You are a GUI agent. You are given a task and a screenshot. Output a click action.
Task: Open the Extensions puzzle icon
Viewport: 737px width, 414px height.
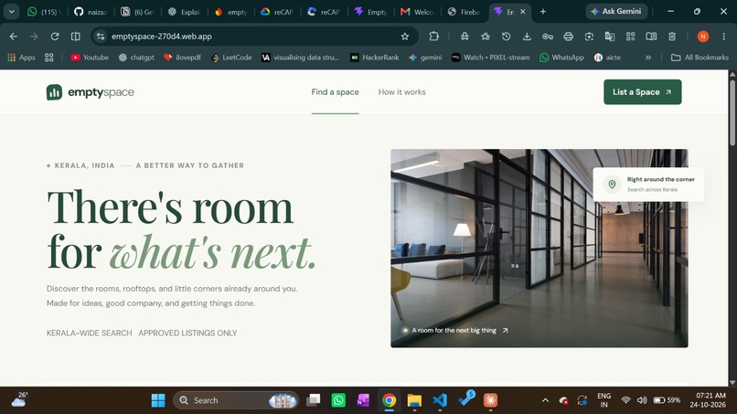click(x=433, y=37)
